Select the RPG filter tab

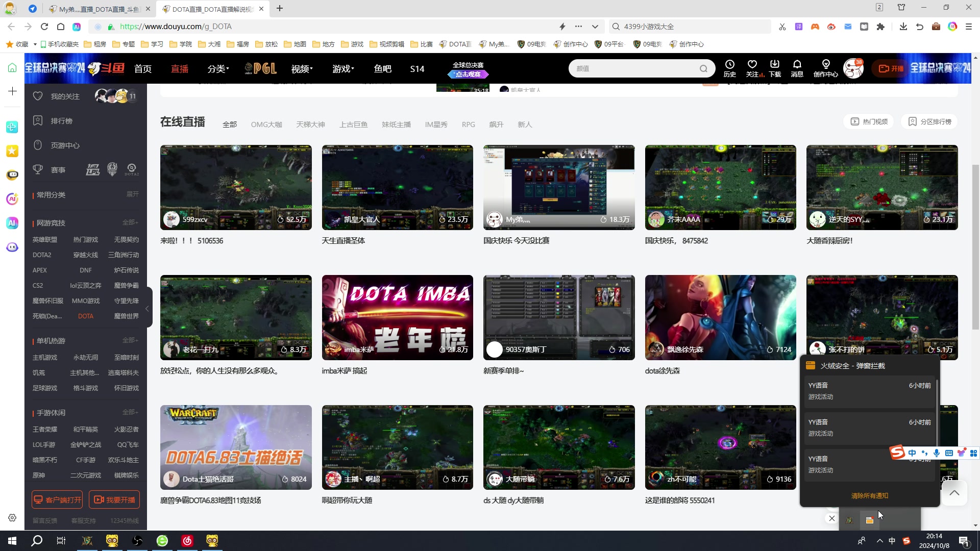click(x=468, y=124)
